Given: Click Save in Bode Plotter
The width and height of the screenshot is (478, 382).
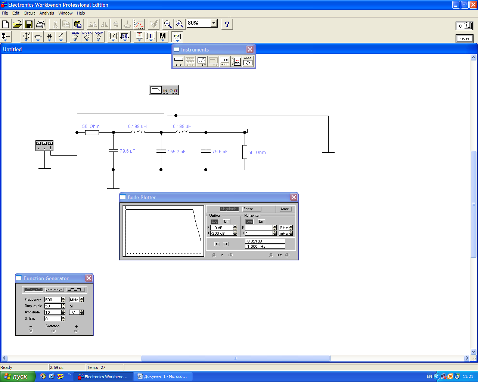Looking at the screenshot, I should point(285,209).
